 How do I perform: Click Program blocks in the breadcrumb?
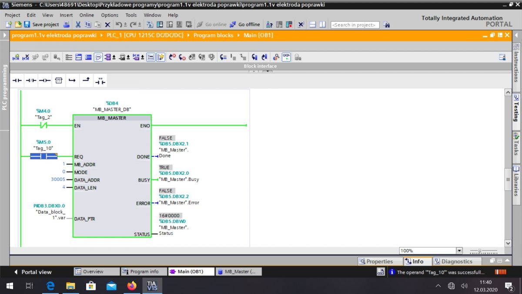pyautogui.click(x=213, y=35)
